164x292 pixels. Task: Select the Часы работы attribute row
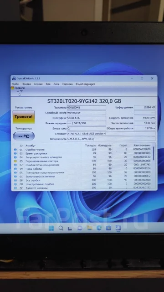pos(83,169)
